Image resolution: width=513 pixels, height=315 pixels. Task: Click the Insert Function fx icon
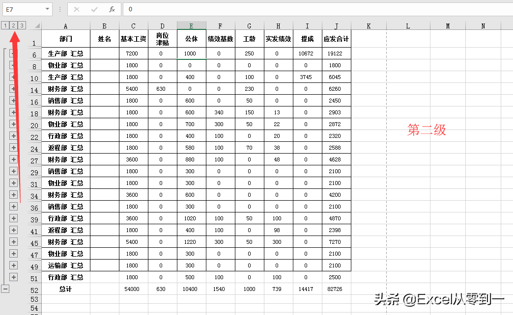pos(112,9)
